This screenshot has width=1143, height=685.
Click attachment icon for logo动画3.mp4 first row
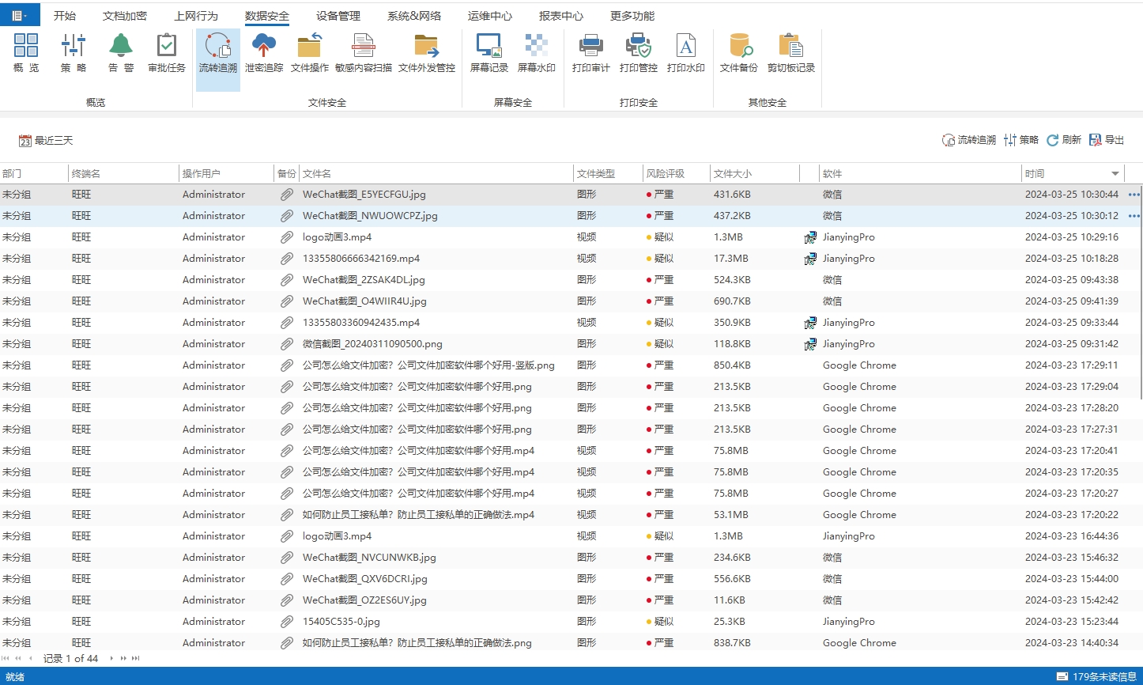coord(287,237)
